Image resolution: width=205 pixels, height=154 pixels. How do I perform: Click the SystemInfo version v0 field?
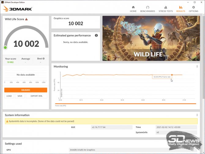(176, 132)
